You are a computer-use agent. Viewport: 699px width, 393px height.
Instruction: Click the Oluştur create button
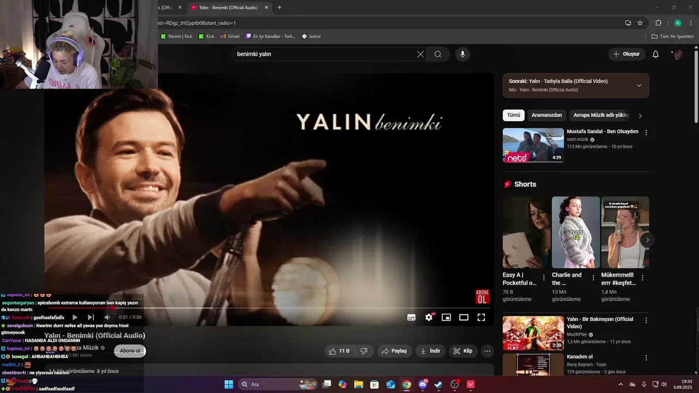[x=626, y=54]
